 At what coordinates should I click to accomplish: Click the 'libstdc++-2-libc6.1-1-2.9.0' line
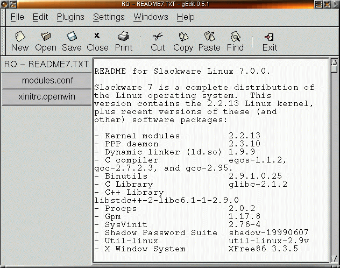pos(167,200)
